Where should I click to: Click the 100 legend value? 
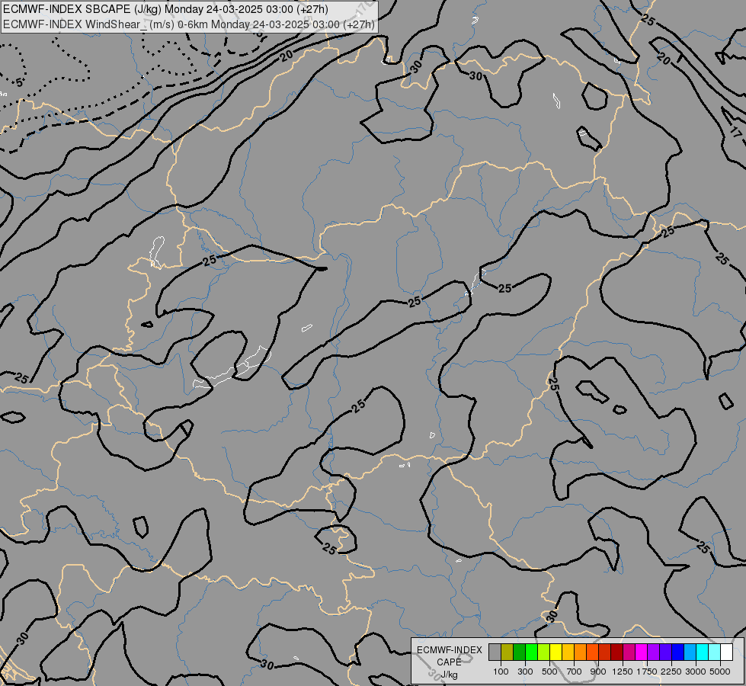tap(501, 672)
